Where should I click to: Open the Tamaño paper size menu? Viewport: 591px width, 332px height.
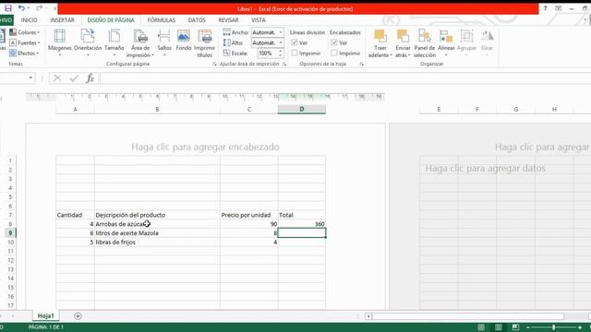115,43
